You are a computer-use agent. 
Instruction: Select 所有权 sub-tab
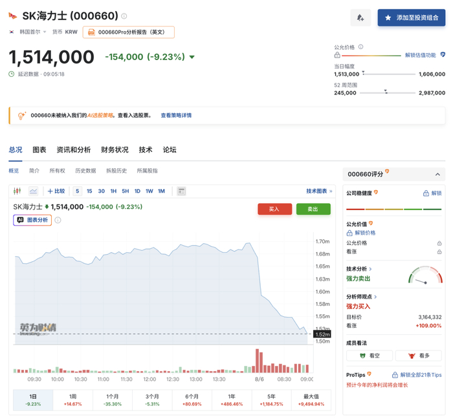57,171
